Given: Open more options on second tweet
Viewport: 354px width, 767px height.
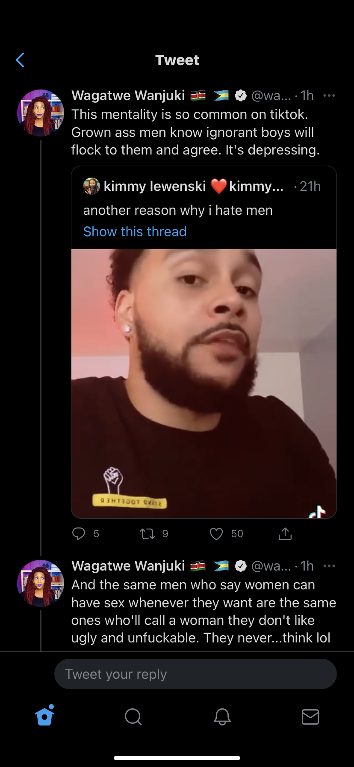Looking at the screenshot, I should (329, 566).
